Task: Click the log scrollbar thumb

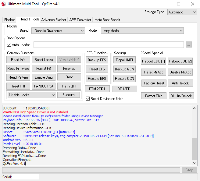Action: [195, 149]
